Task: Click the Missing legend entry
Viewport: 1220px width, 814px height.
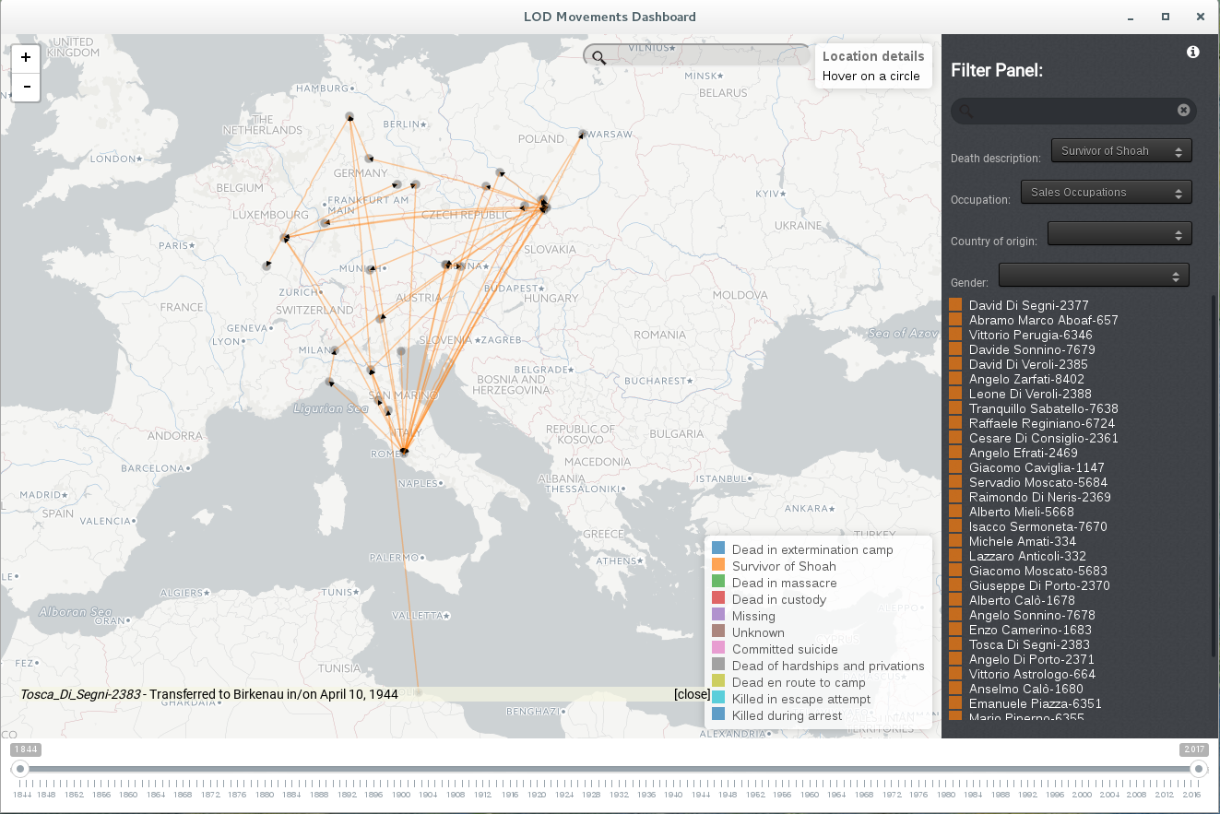Action: tap(753, 616)
